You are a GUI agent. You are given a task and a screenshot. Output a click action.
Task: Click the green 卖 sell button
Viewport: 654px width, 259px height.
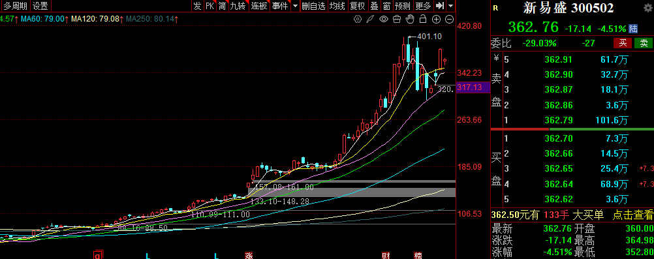click(644, 43)
